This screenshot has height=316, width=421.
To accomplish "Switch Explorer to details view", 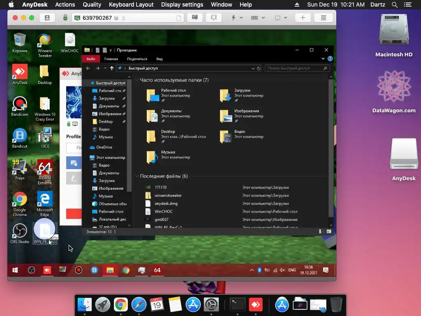I will [322, 231].
